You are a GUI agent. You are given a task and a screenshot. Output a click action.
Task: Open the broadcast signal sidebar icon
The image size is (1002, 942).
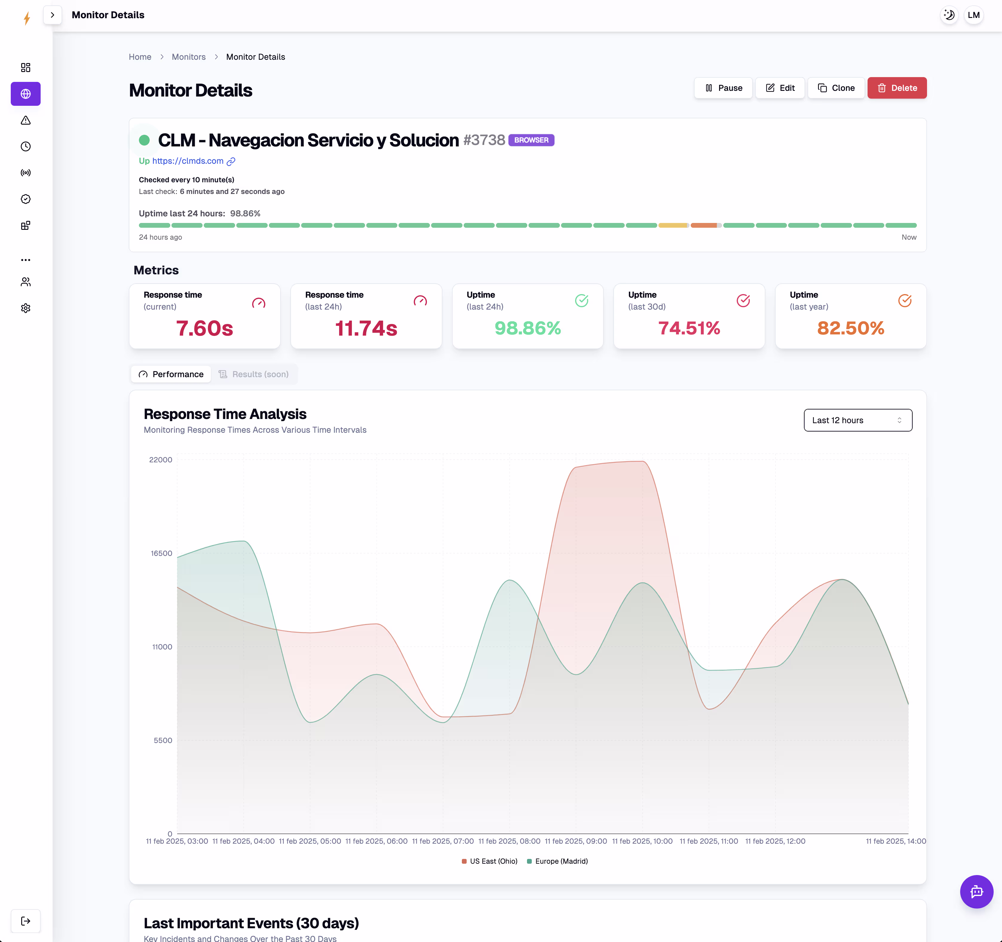point(26,172)
